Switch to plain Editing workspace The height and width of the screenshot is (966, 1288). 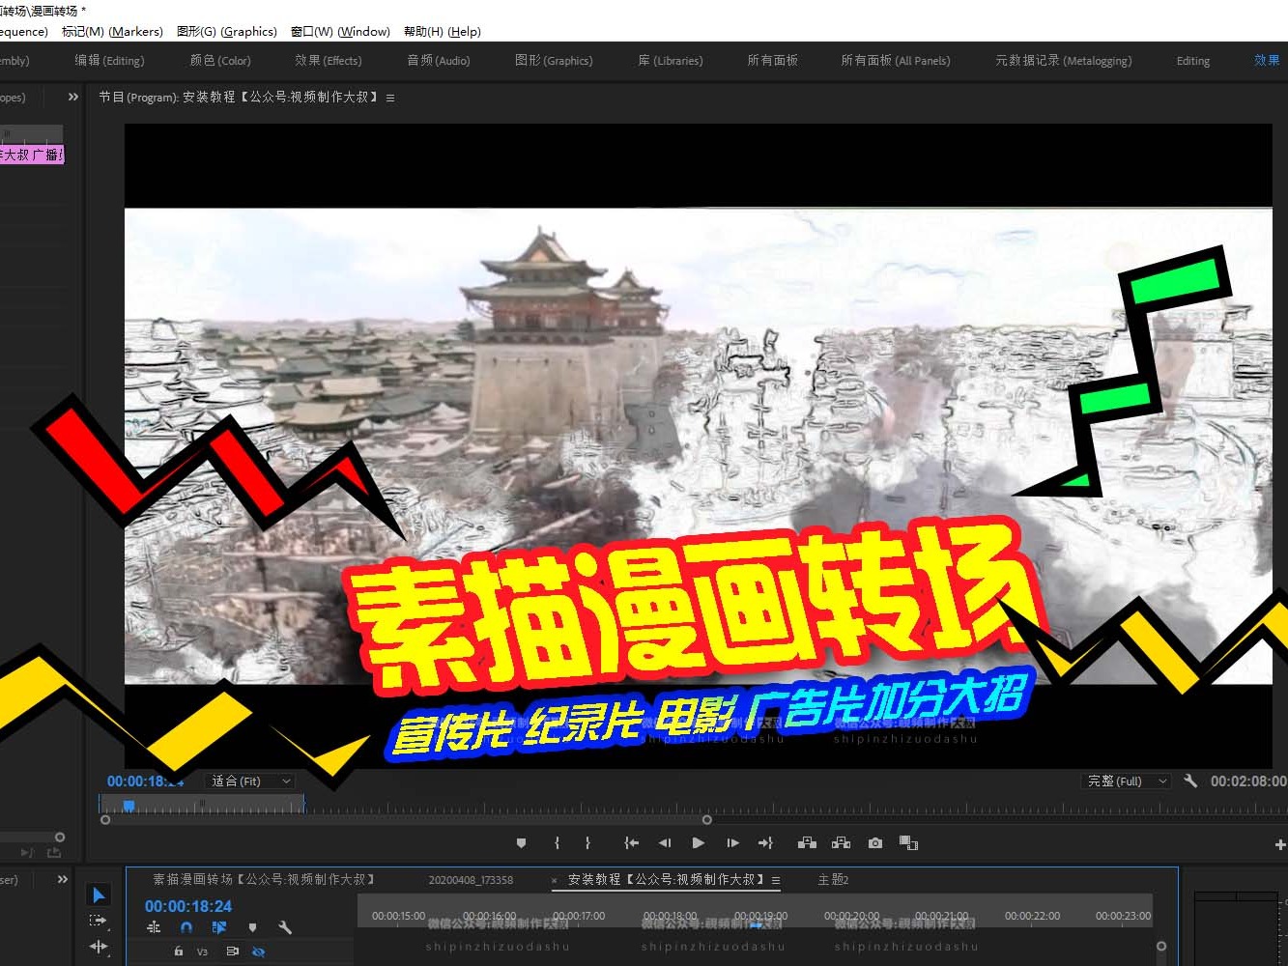tap(1193, 61)
